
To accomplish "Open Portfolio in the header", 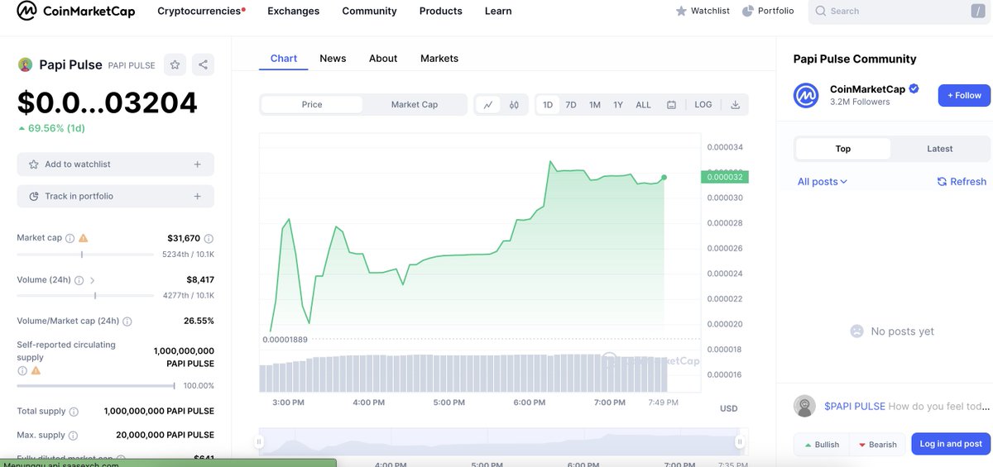I will point(768,11).
